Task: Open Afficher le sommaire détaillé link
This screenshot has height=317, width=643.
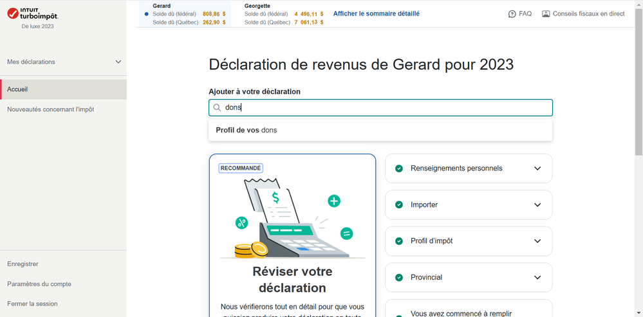Action: [x=376, y=14]
